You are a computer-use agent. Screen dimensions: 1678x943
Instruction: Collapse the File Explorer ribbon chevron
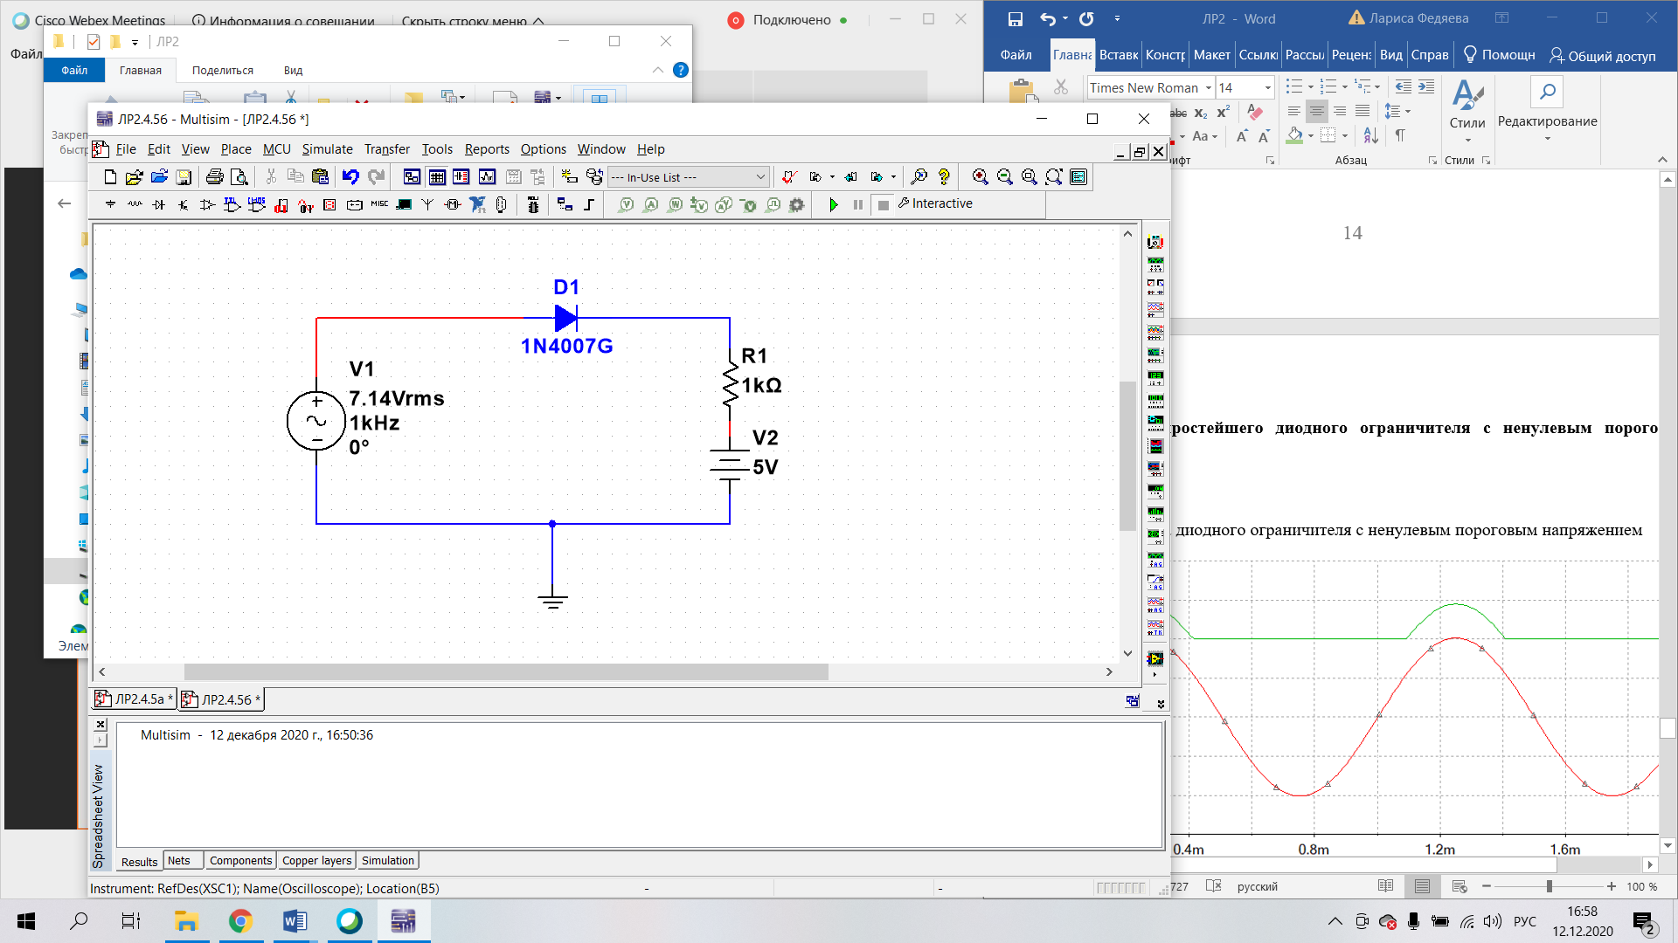658,70
